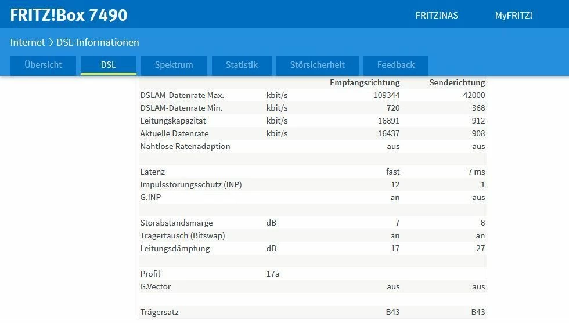Click the Leitungsdämpfung value 27
This screenshot has height=323, width=569.
(x=481, y=248)
